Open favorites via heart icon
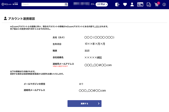The image size is (169, 112). pos(125,4)
